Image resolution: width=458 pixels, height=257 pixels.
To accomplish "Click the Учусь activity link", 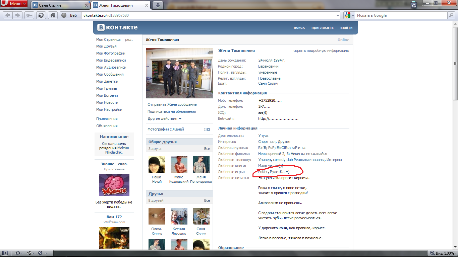I will pos(263,136).
